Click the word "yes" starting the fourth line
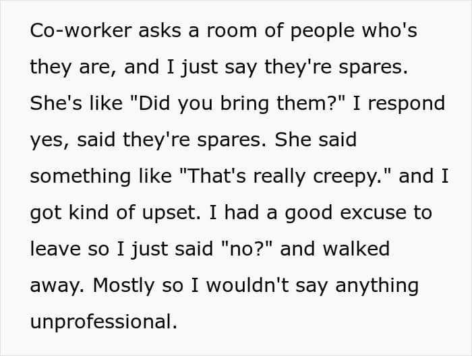Image resolution: width=472 pixels, height=356 pixels. click(x=46, y=140)
